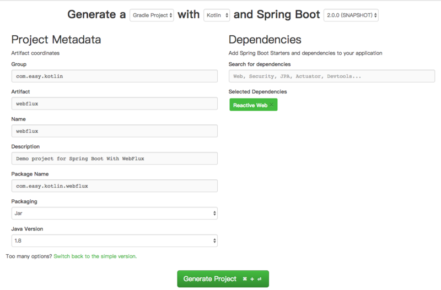Focus the Artifact text field
Image resolution: width=441 pixels, height=290 pixels.
(x=114, y=103)
